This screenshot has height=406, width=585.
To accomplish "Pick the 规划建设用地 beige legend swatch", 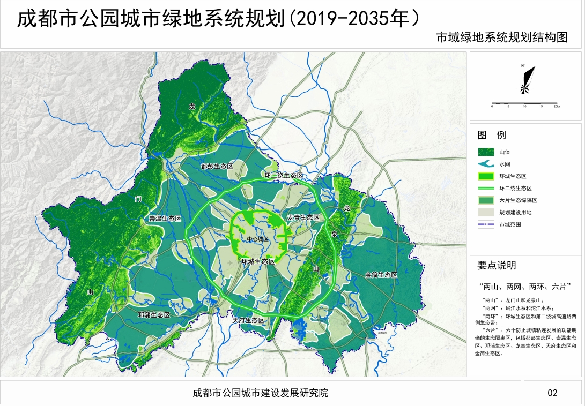I will [486, 213].
